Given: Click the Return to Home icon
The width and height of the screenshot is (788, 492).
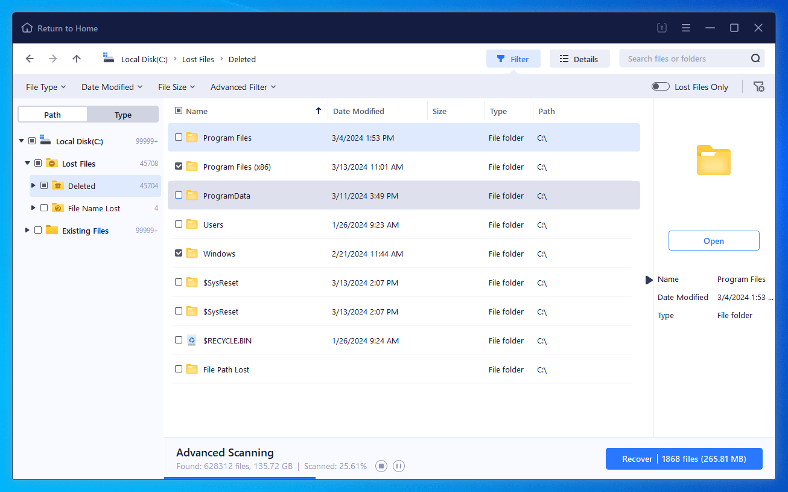Looking at the screenshot, I should coord(27,28).
